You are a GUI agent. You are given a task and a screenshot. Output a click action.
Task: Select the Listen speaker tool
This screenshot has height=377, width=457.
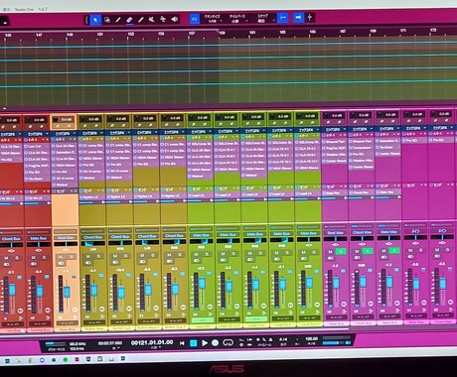point(175,19)
